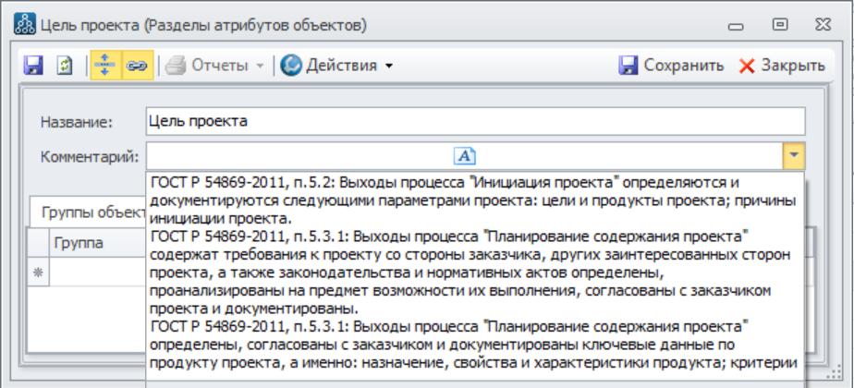This screenshot has height=388, width=854.
Task: Expand the Отчеты dropdown arrow
Action: click(x=261, y=66)
